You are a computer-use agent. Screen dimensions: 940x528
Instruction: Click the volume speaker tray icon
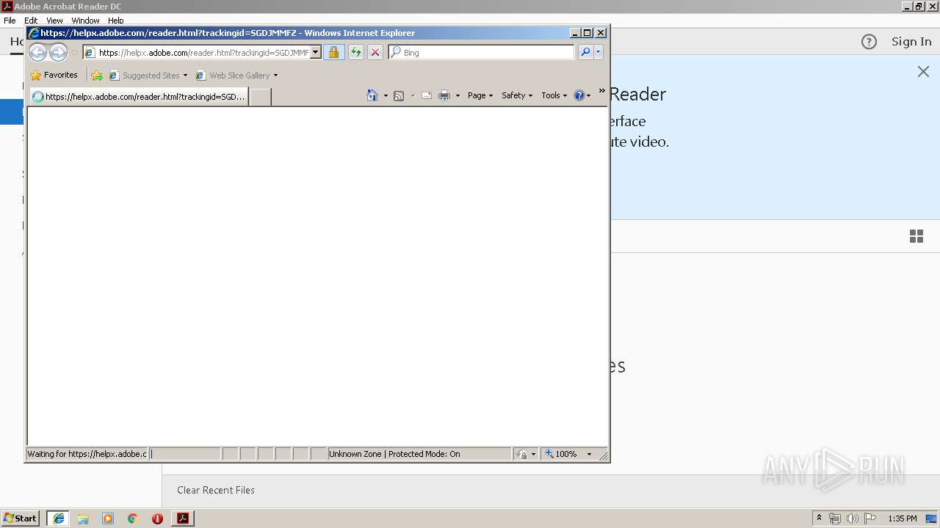click(853, 518)
